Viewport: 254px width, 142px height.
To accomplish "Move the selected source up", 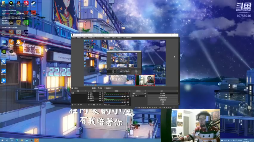I will click(x=97, y=105).
